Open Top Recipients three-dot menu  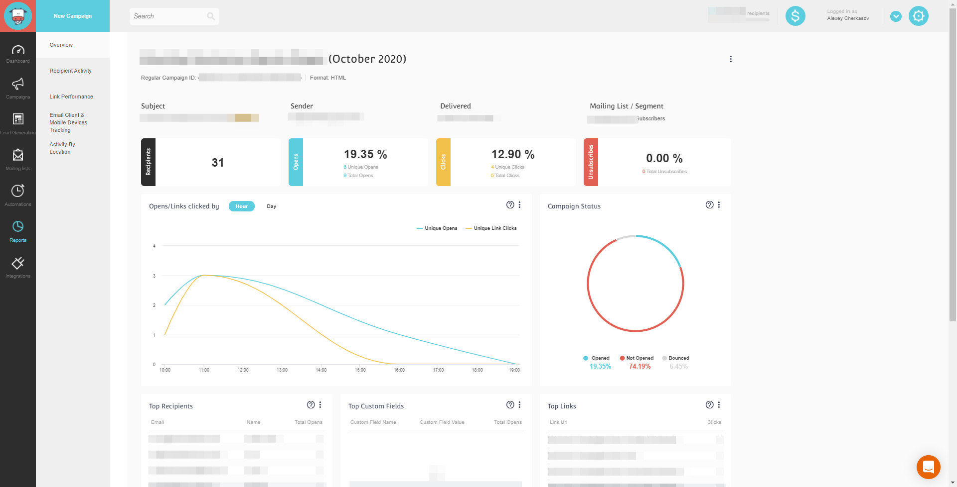point(320,405)
